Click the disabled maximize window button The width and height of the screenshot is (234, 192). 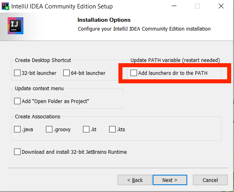click(197, 6)
